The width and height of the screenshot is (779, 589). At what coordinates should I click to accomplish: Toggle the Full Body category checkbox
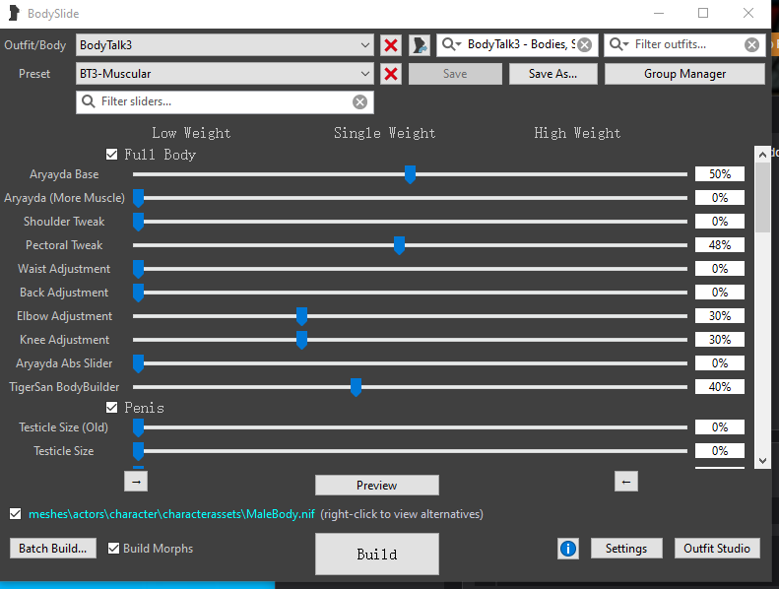[112, 155]
